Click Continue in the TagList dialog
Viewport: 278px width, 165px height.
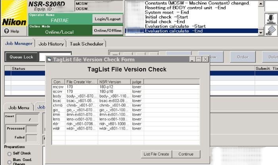[186, 154]
